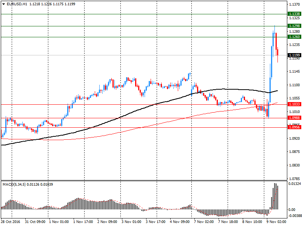Click the 1.1370 price scale value

pyautogui.click(x=294, y=5)
